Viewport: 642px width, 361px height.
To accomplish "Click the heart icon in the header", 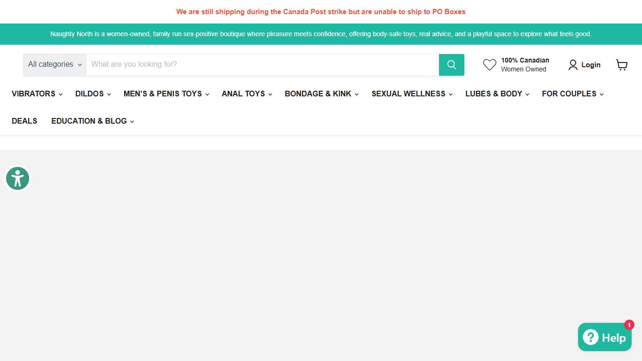I will pyautogui.click(x=489, y=65).
